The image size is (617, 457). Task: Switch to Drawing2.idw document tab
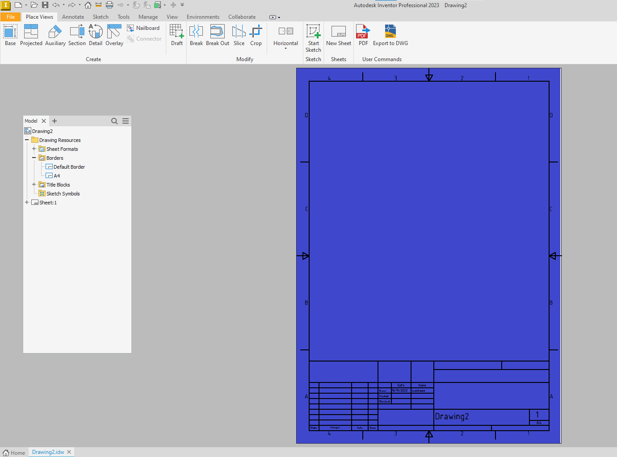click(48, 452)
